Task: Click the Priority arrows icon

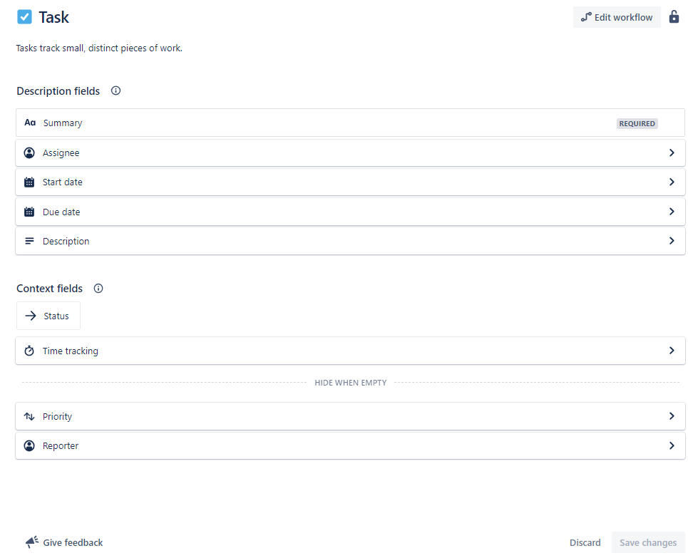Action: coord(29,416)
